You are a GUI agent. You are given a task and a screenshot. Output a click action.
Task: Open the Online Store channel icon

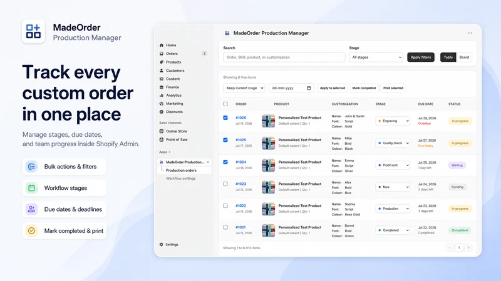(x=162, y=131)
